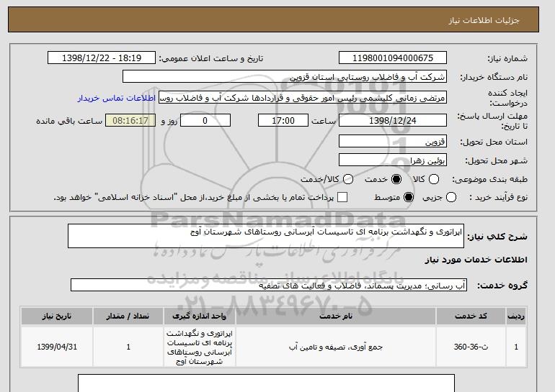555x392 pixels.
Task: Click the empty text area below the table
Action: tap(266, 383)
